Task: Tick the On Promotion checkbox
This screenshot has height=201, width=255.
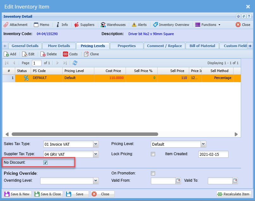Action: tap(153, 173)
